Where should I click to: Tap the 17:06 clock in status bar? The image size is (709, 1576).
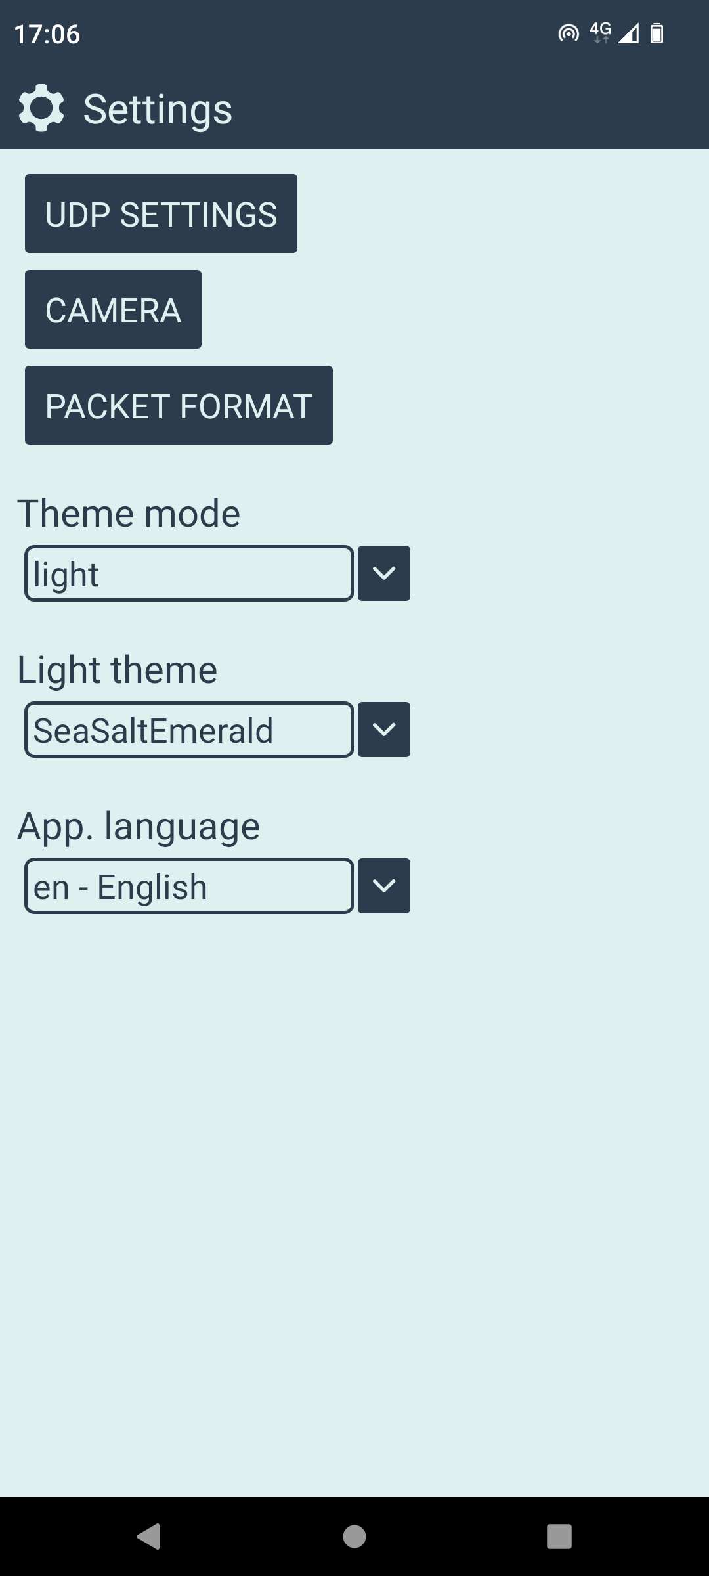(x=47, y=34)
